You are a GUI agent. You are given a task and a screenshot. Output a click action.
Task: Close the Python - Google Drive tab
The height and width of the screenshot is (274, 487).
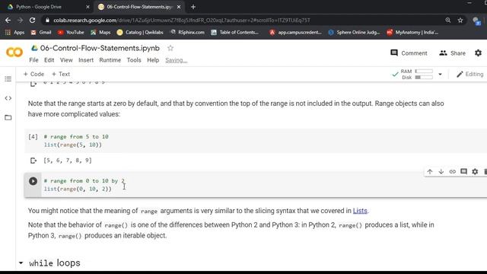[88, 7]
